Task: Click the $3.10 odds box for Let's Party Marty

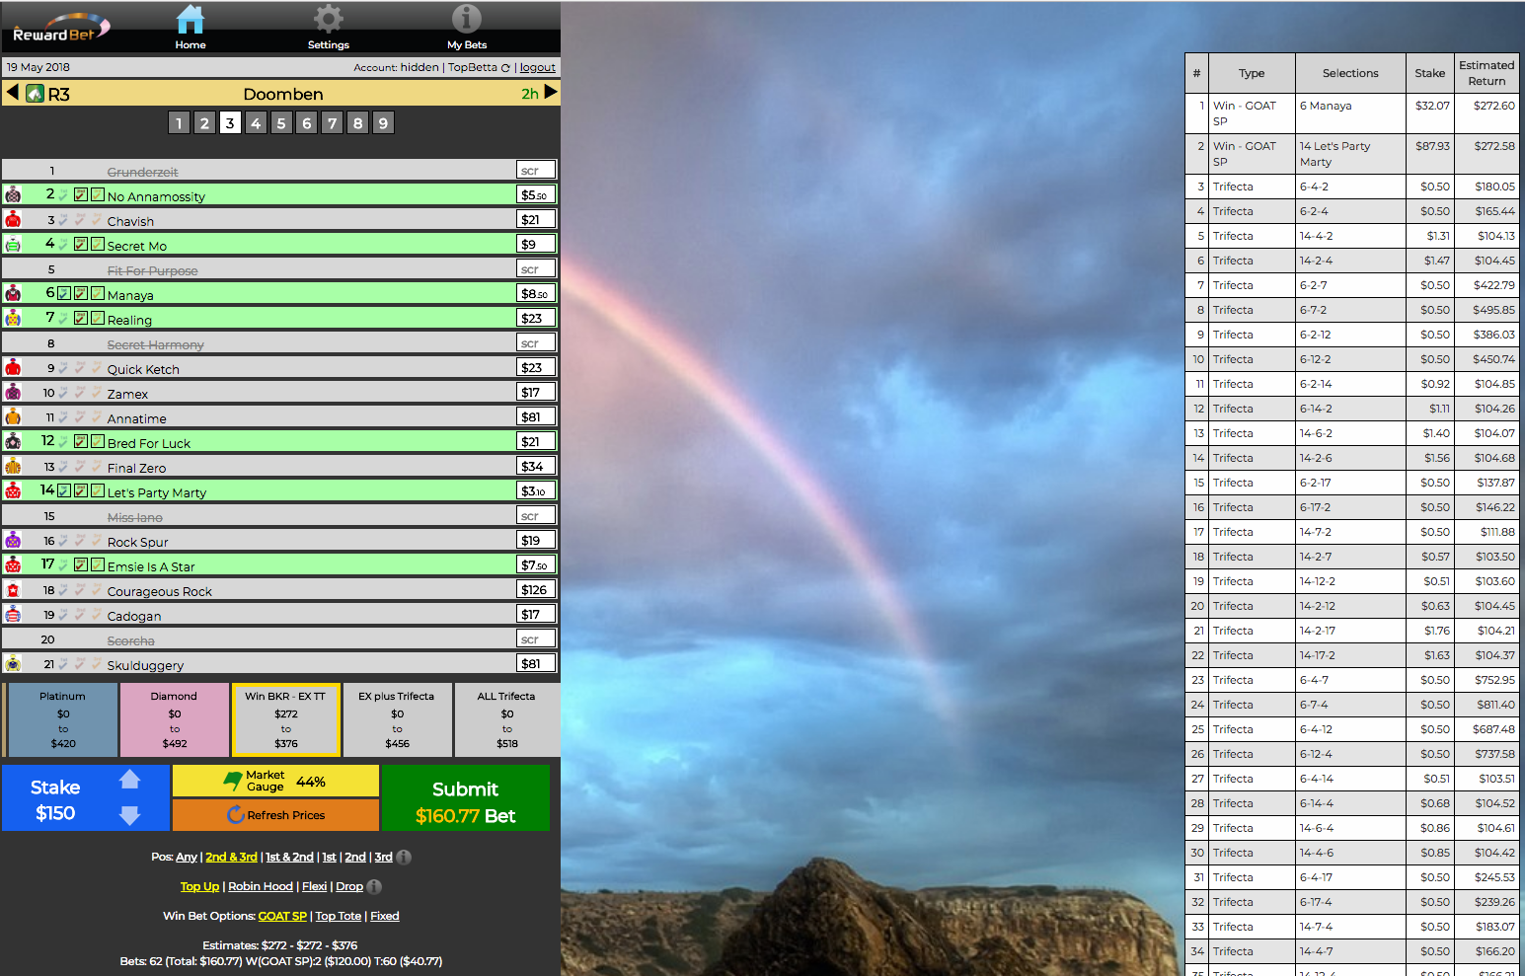Action: [x=536, y=490]
